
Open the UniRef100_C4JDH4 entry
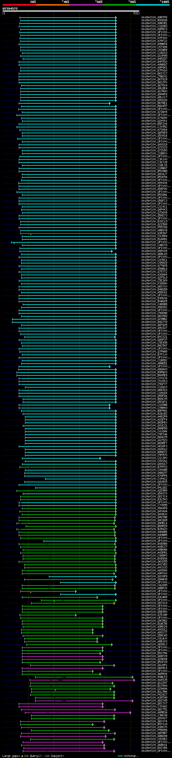coord(154,431)
